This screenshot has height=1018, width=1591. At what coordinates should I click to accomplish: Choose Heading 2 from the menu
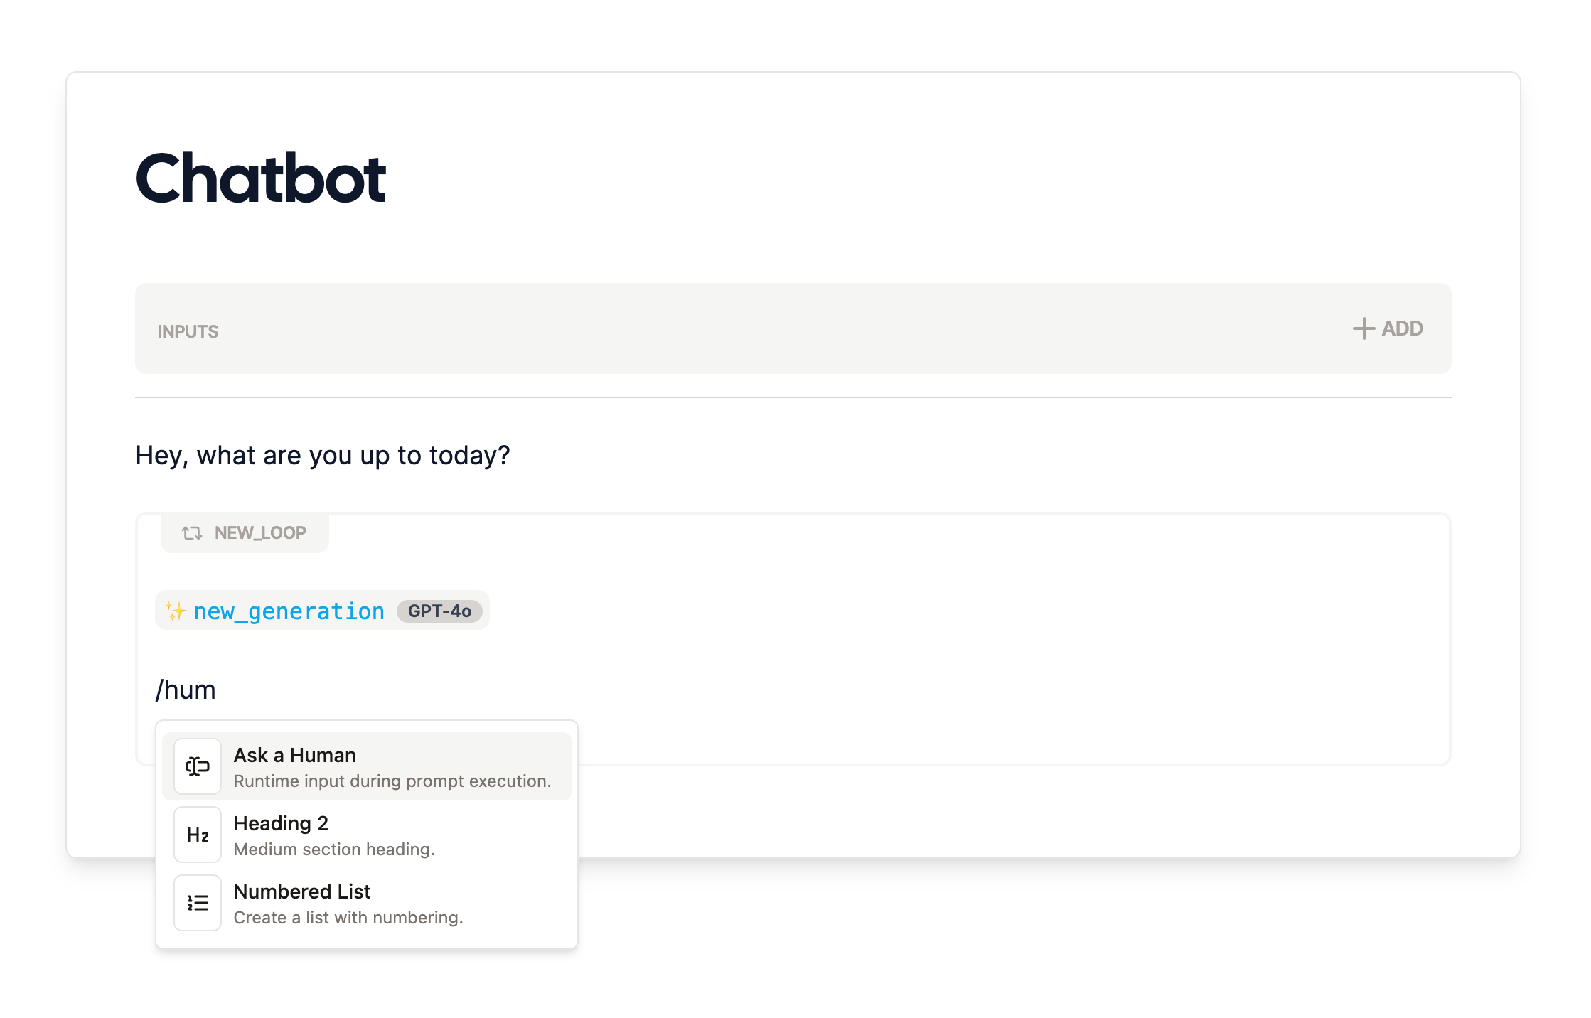[x=281, y=823]
